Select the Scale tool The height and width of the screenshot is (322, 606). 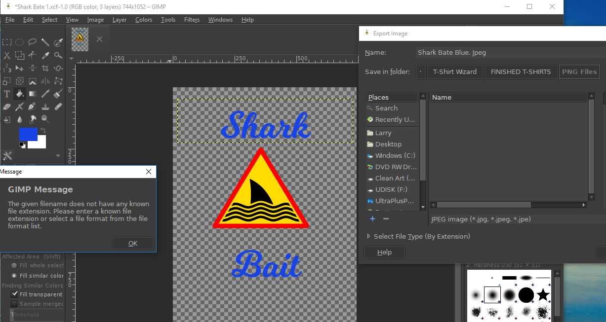pyautogui.click(x=7, y=81)
